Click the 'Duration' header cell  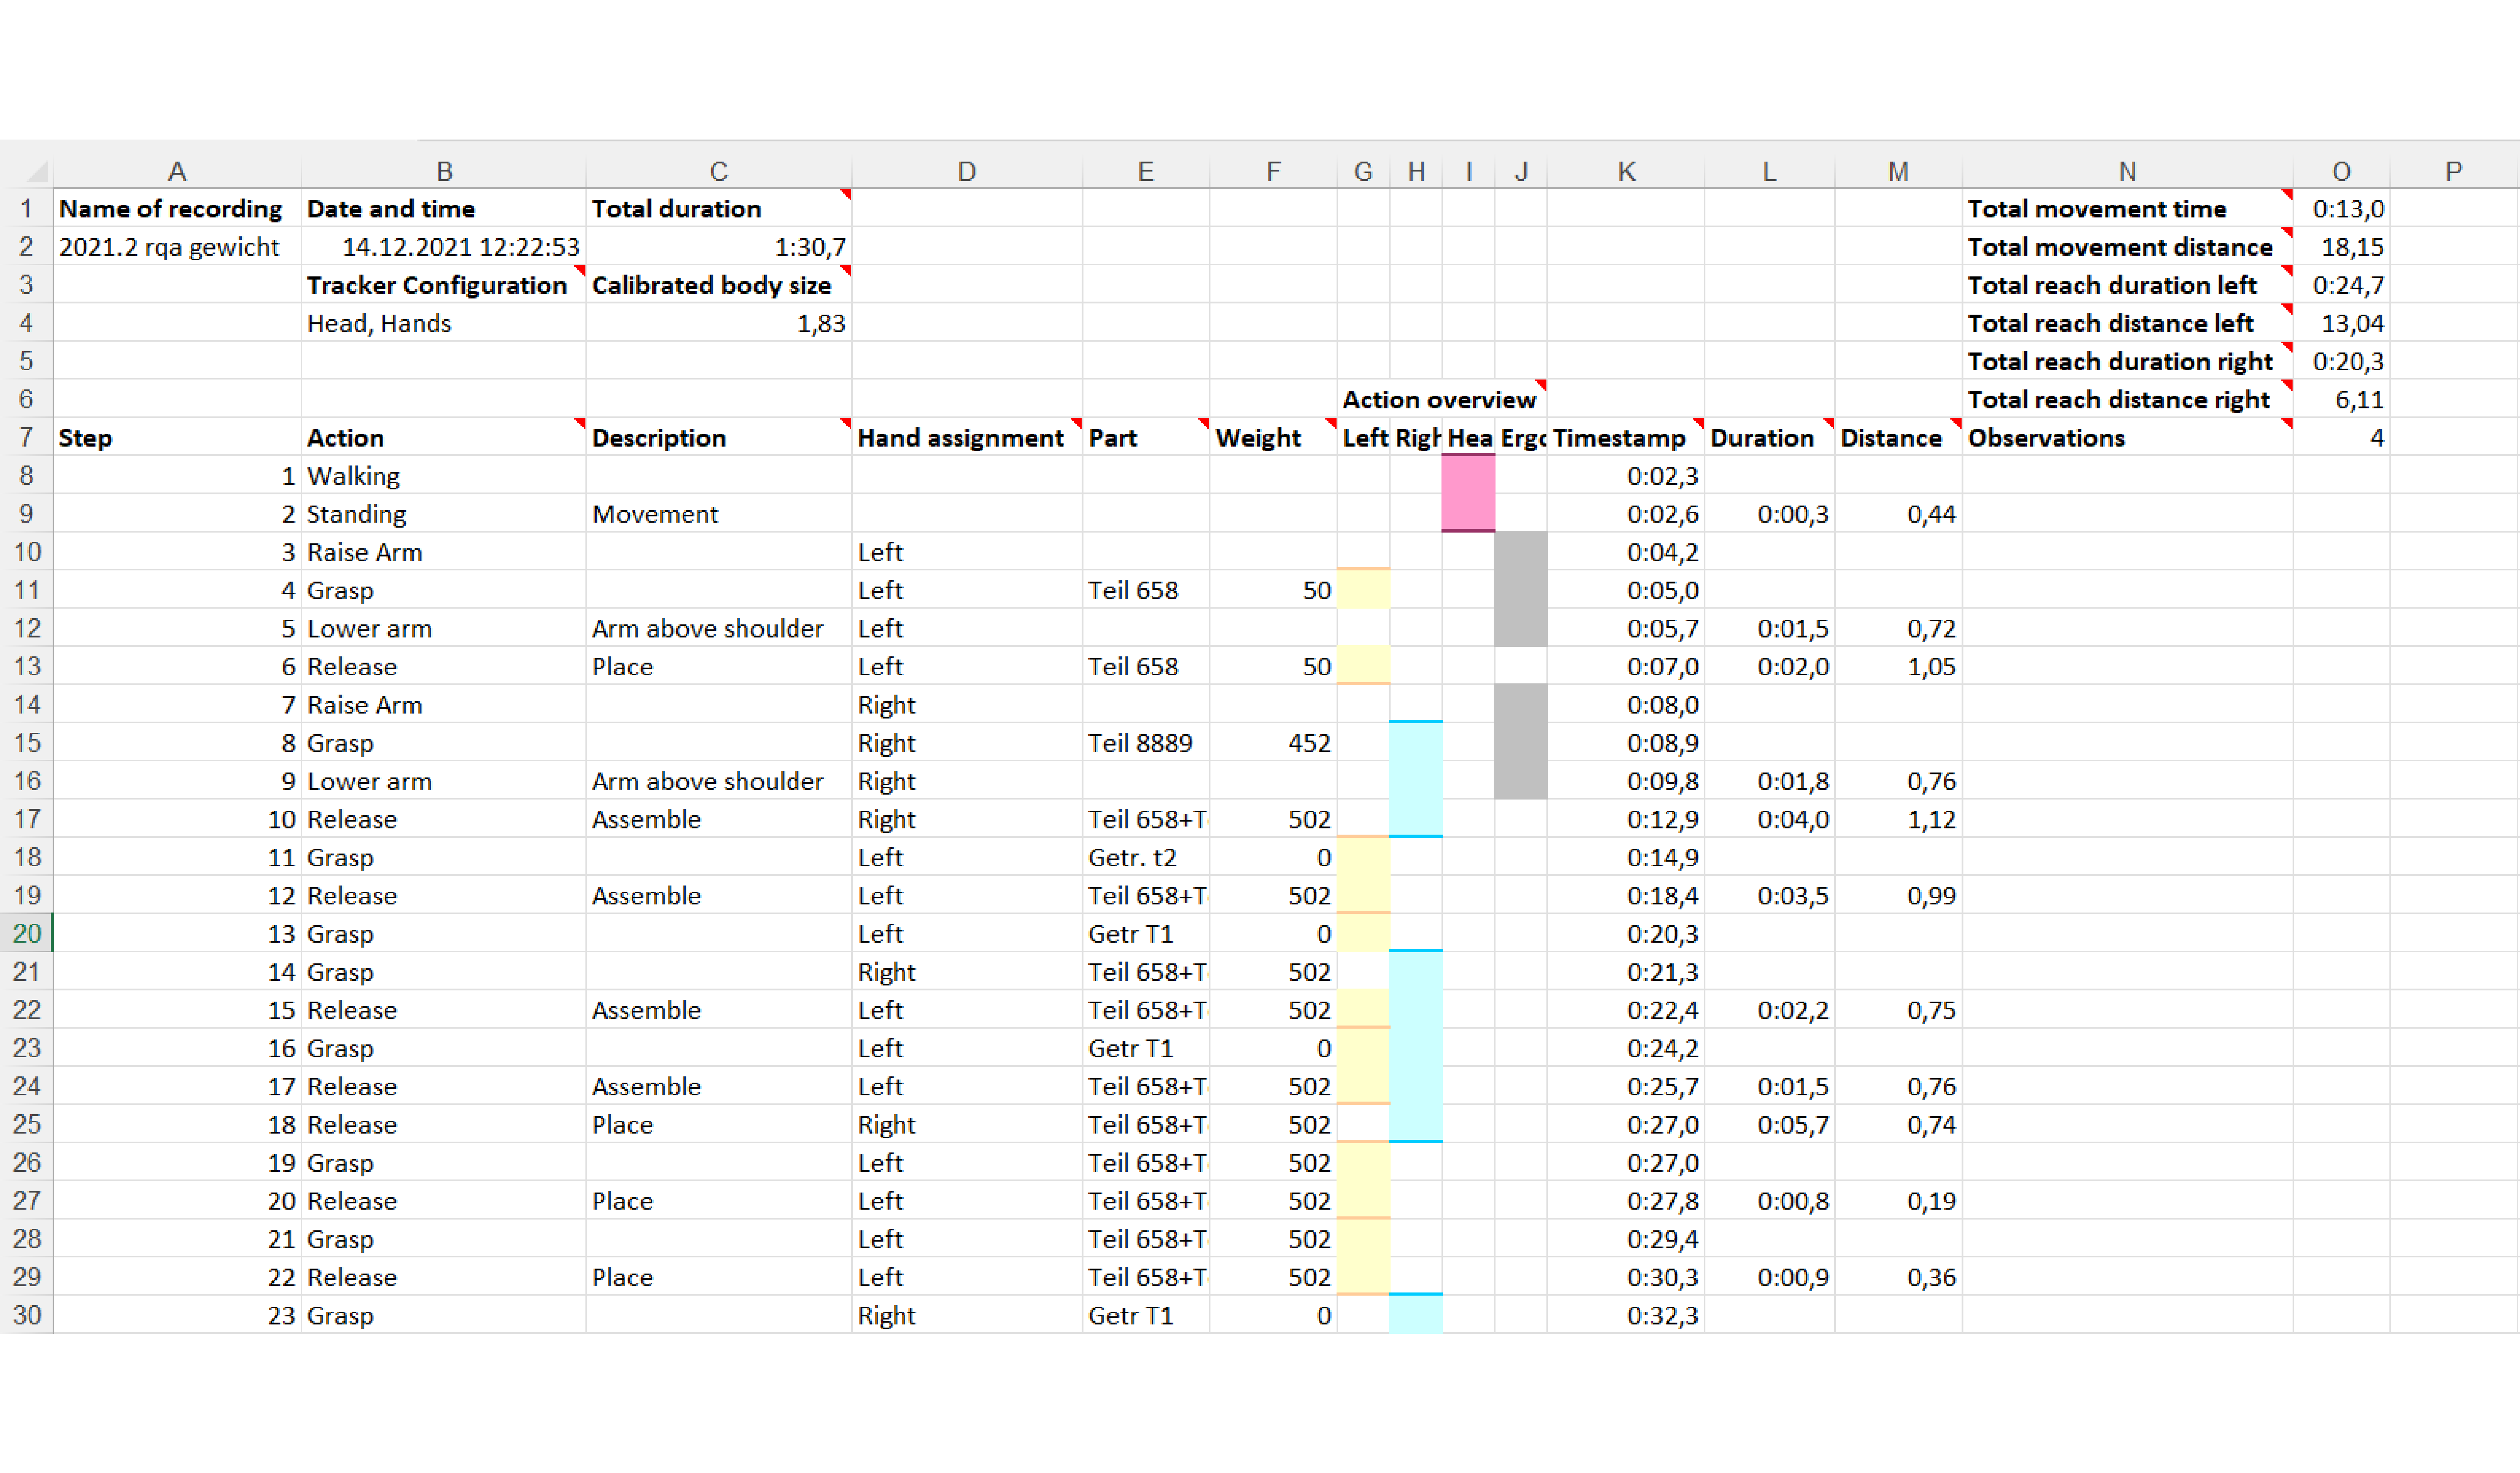(x=1770, y=437)
